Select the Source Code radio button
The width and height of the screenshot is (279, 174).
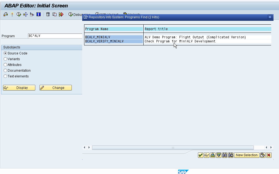pos(5,53)
